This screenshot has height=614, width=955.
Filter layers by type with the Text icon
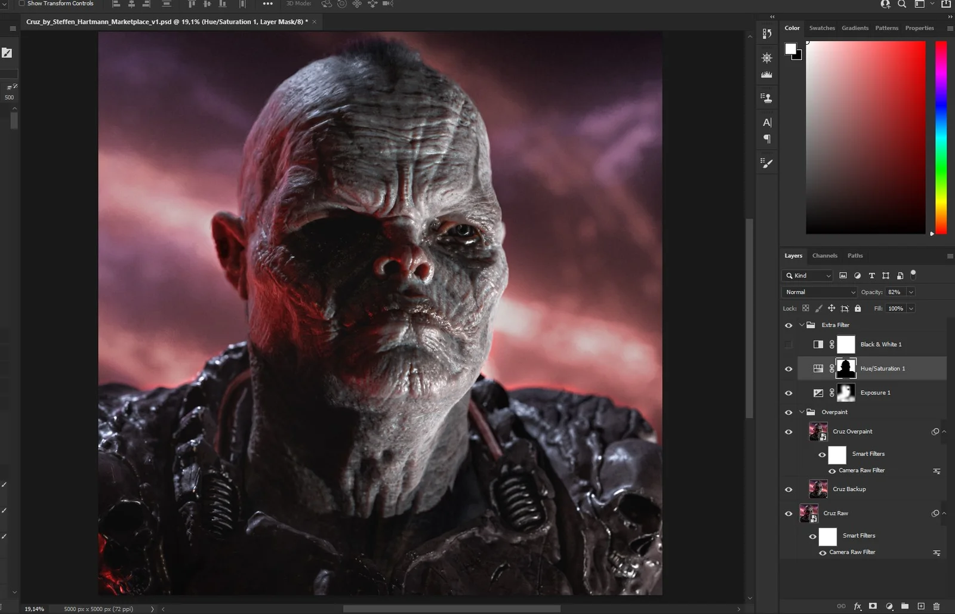[871, 276]
